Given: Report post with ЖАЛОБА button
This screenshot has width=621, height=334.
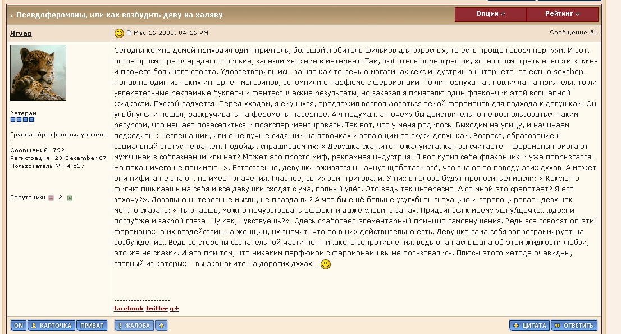Looking at the screenshot, I should coord(134,325).
